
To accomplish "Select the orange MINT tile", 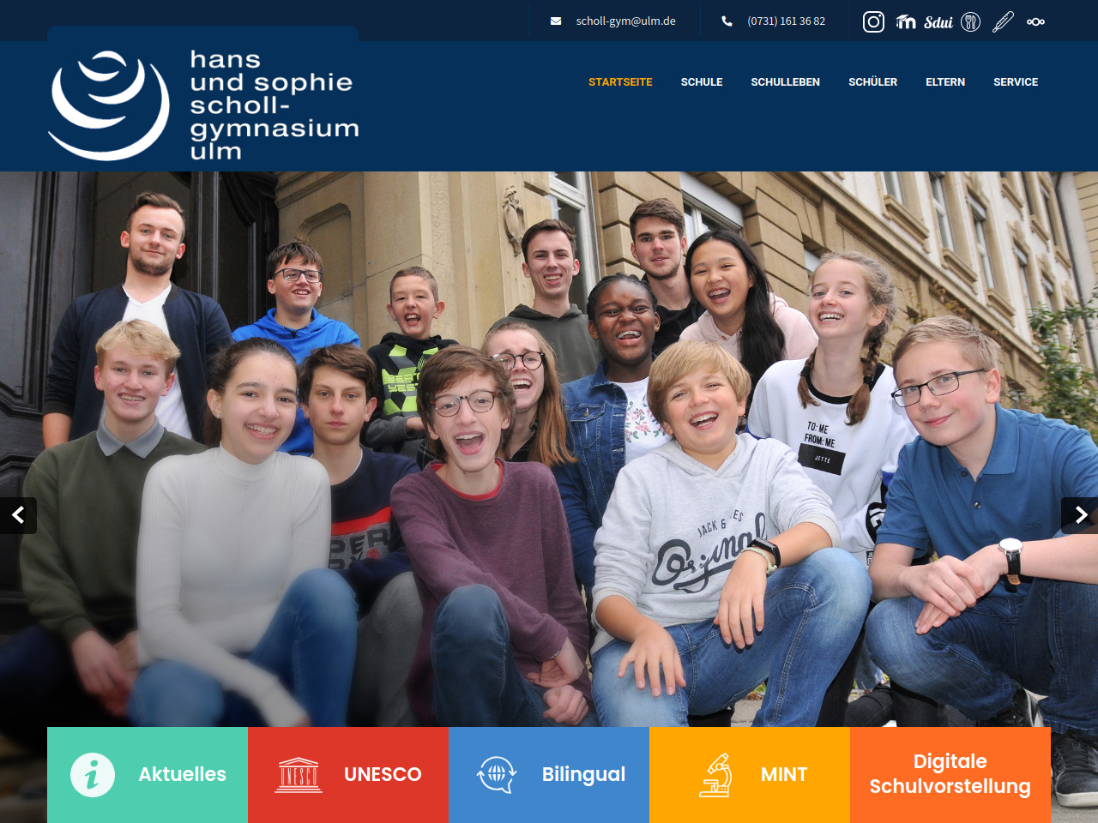I will [750, 774].
